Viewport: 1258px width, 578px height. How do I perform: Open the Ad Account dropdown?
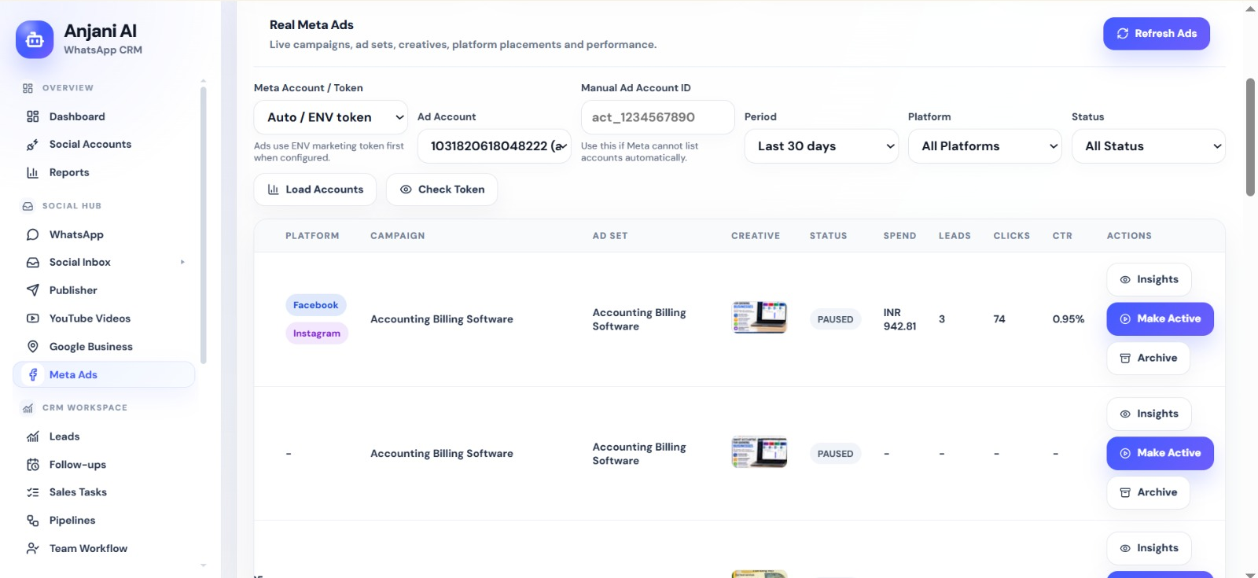[495, 146]
